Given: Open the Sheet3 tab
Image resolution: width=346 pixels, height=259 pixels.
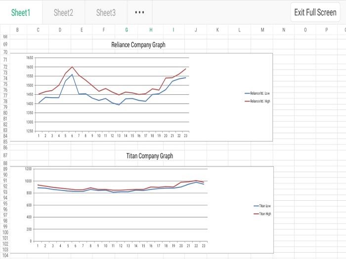Looking at the screenshot, I should point(106,12).
